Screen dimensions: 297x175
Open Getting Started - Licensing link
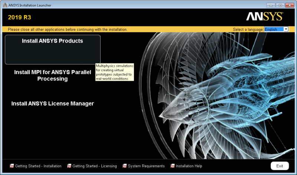click(95, 166)
